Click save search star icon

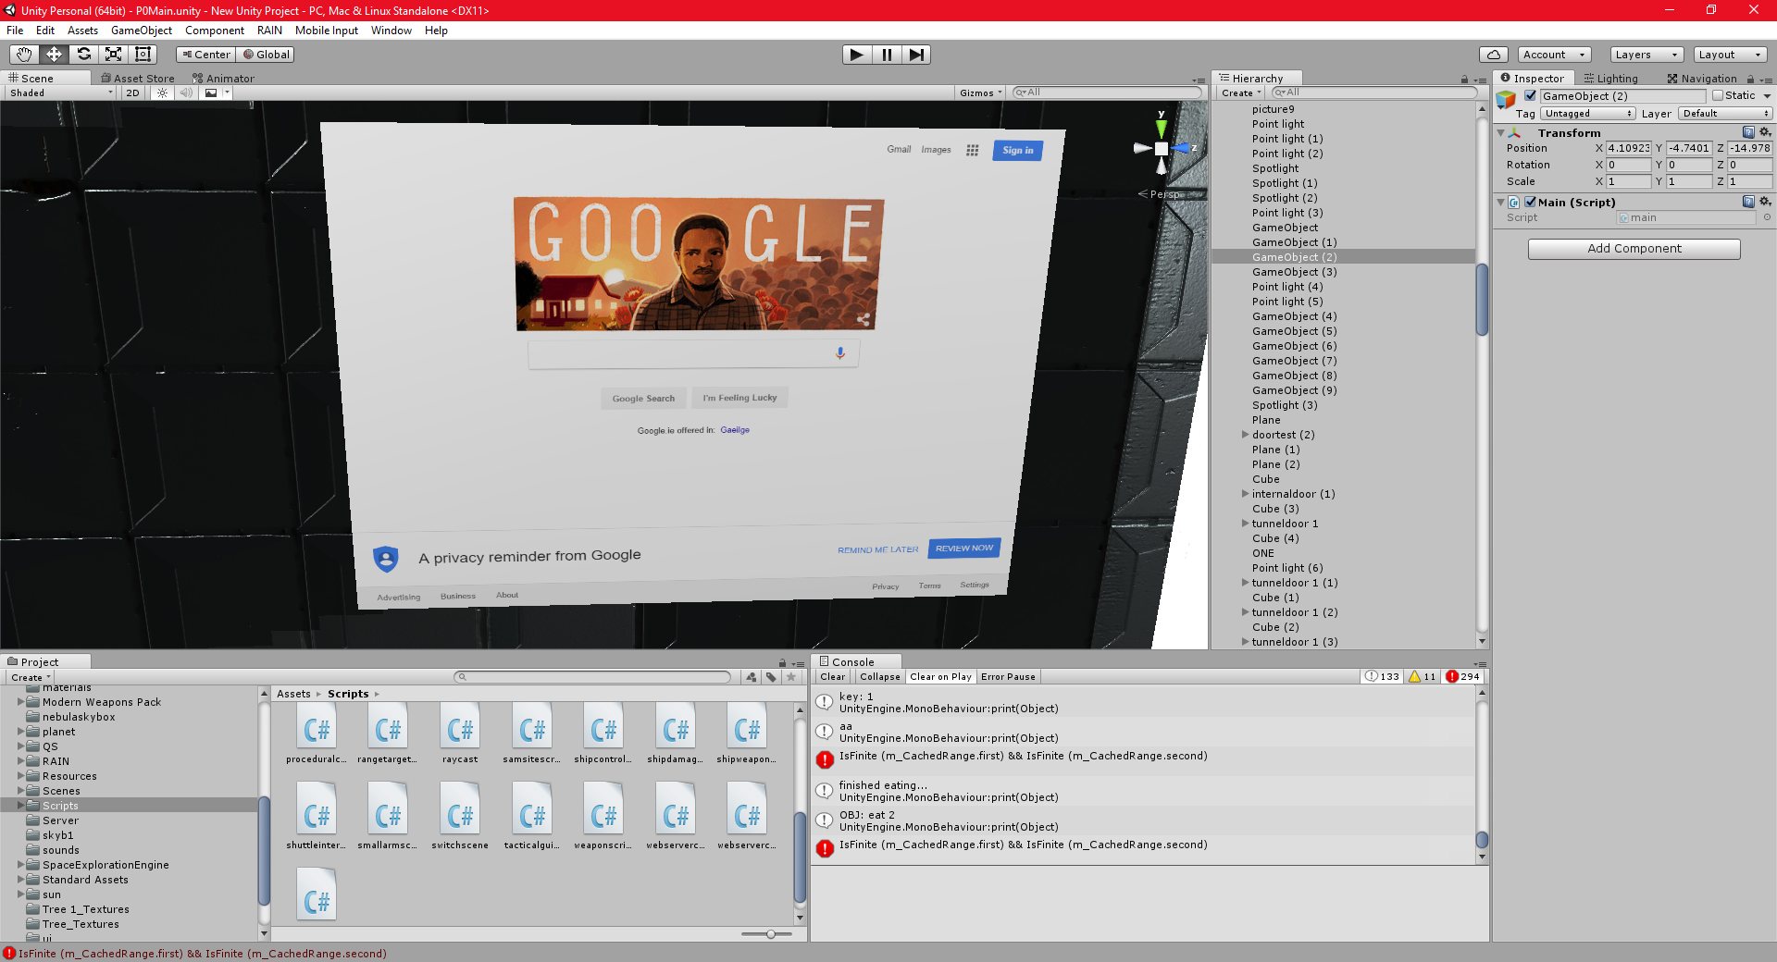click(791, 677)
